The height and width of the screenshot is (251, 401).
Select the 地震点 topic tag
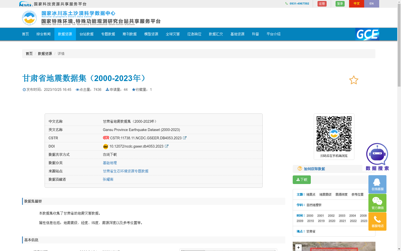pos(311,195)
